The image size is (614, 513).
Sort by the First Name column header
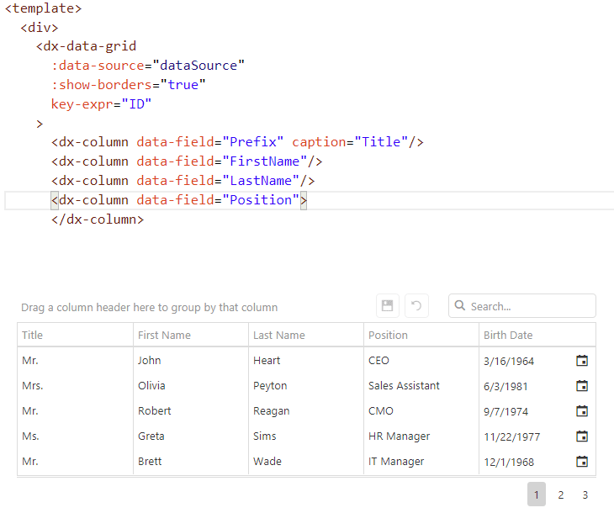(x=191, y=336)
